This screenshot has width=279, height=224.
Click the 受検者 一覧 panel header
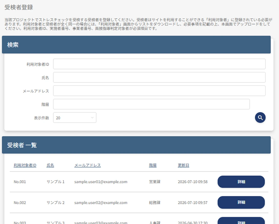136,145
